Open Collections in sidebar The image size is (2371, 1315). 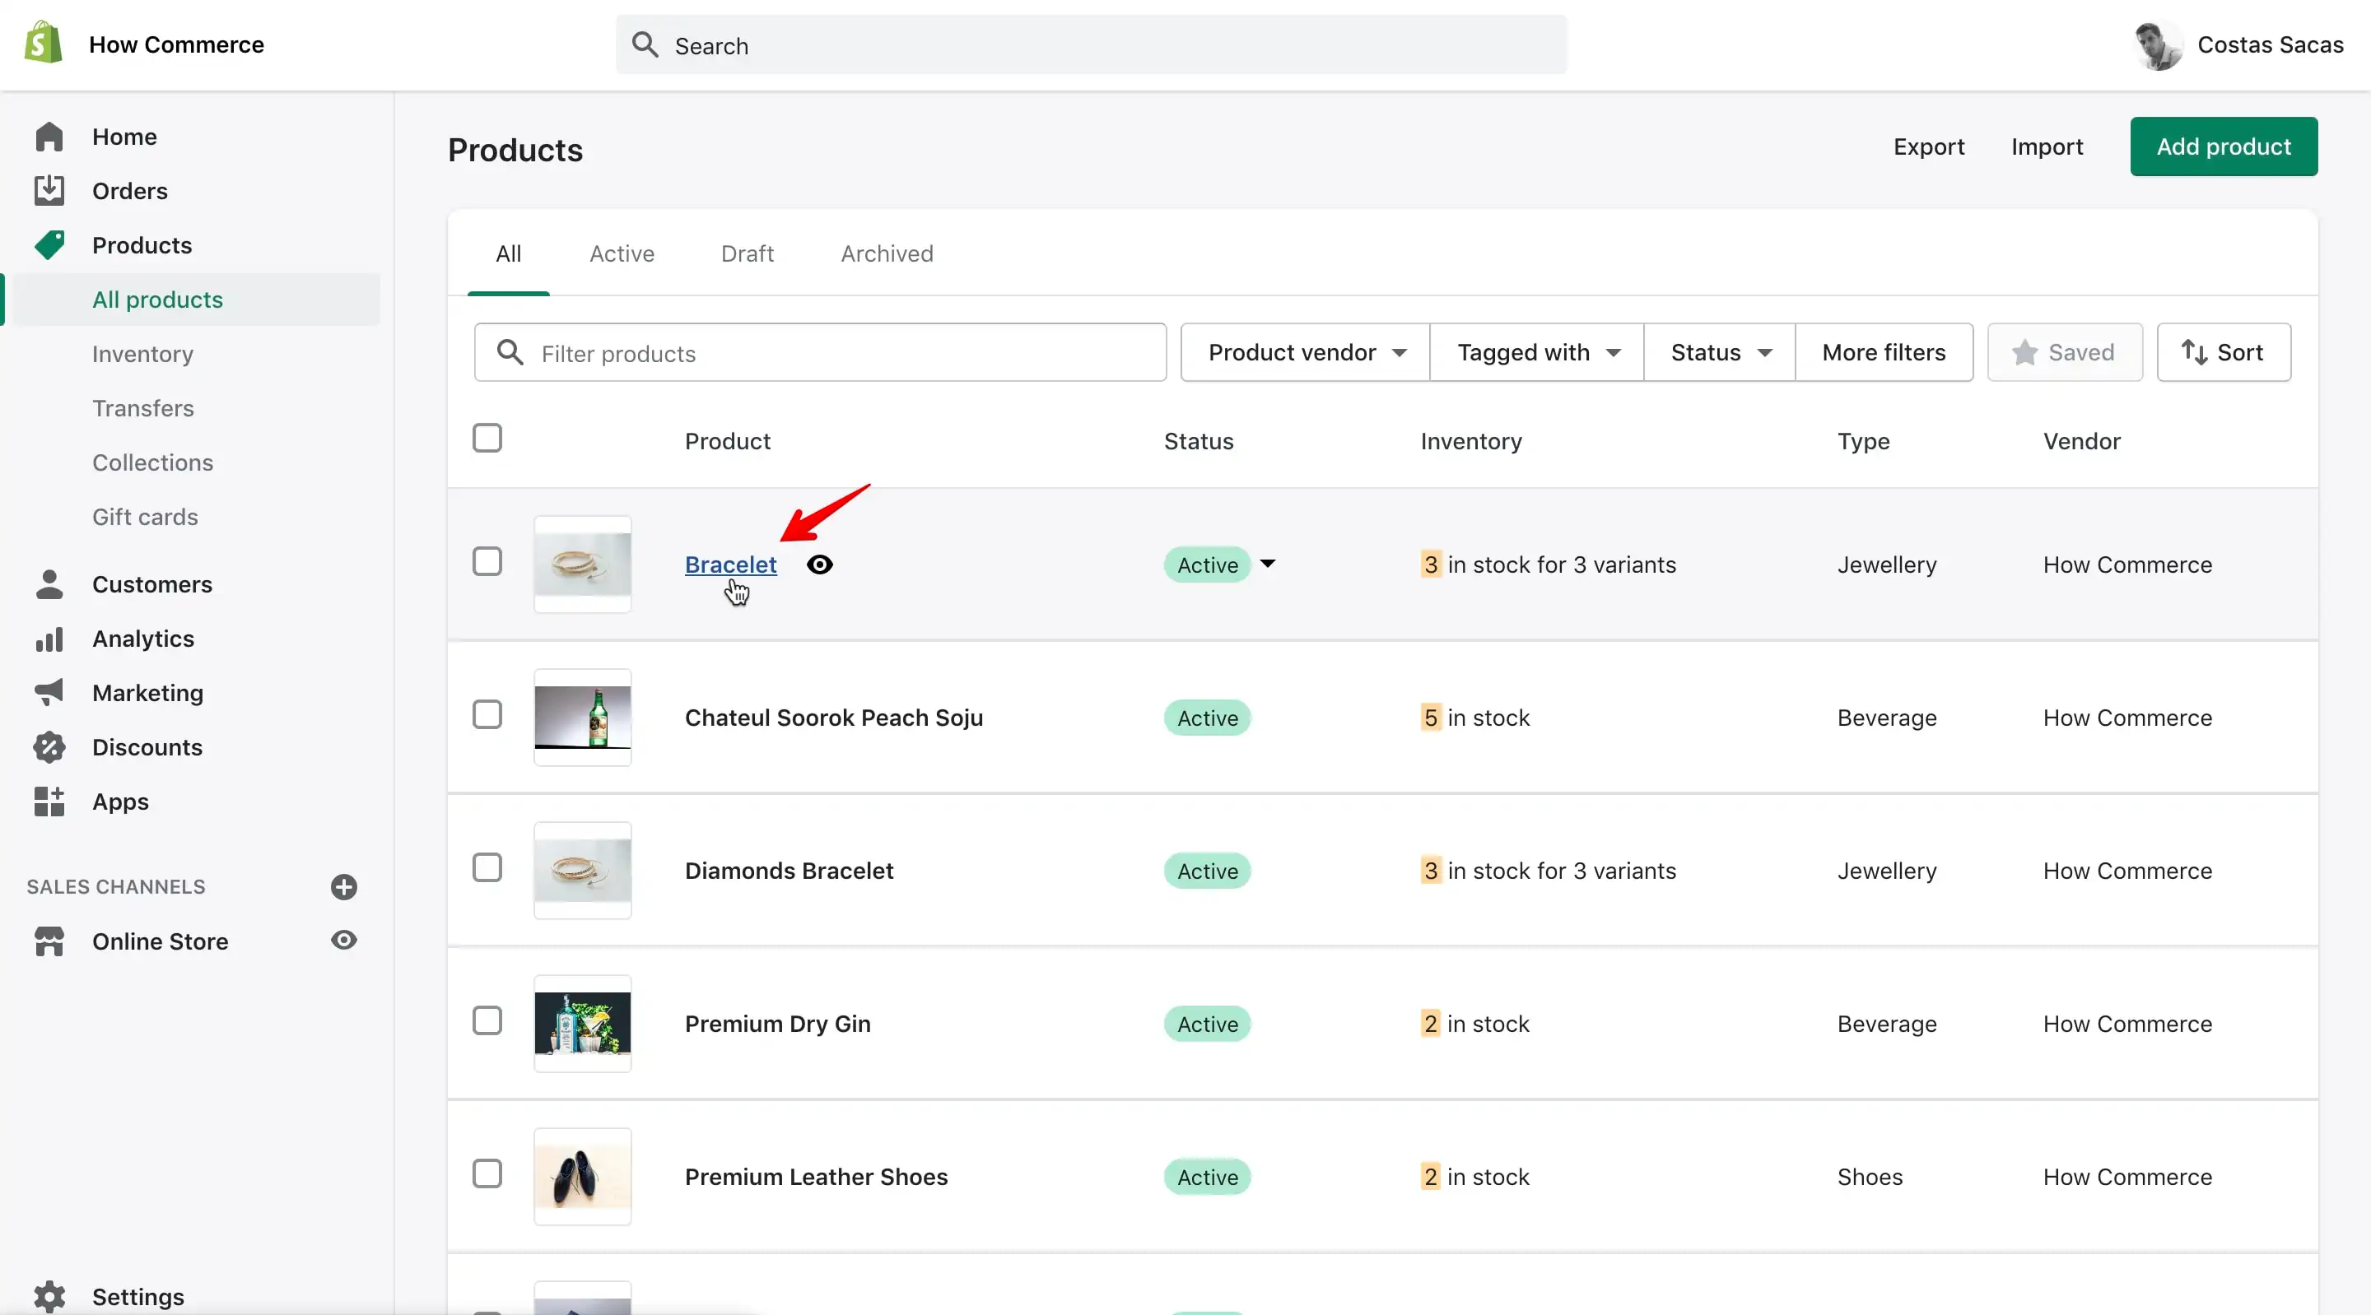pyautogui.click(x=153, y=462)
